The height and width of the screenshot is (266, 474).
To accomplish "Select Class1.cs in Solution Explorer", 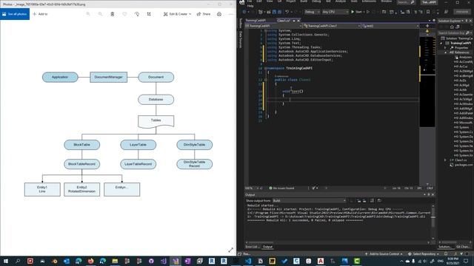I will click(461, 160).
